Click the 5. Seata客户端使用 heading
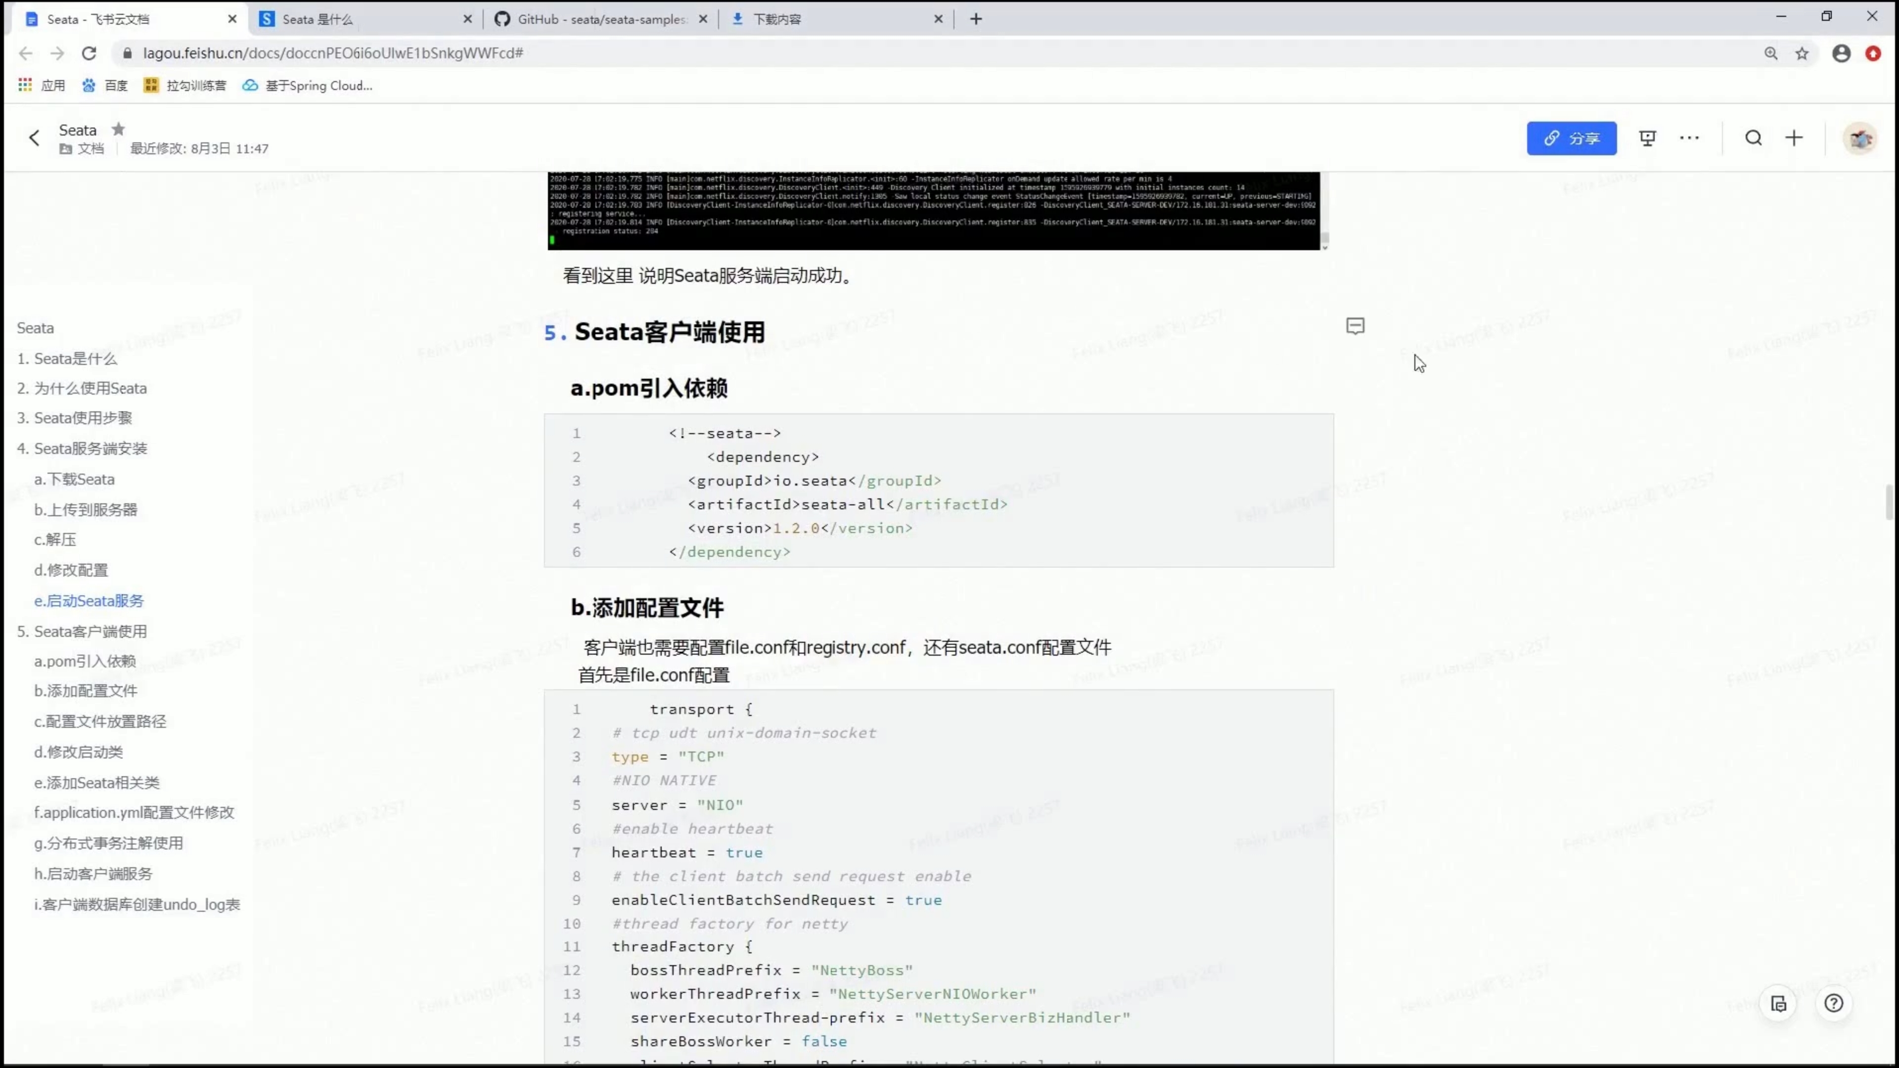Image resolution: width=1899 pixels, height=1068 pixels. pos(655,332)
